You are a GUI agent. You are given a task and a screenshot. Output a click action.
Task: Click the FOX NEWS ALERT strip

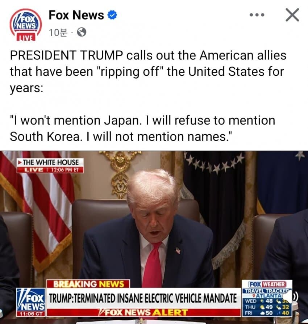point(143,312)
